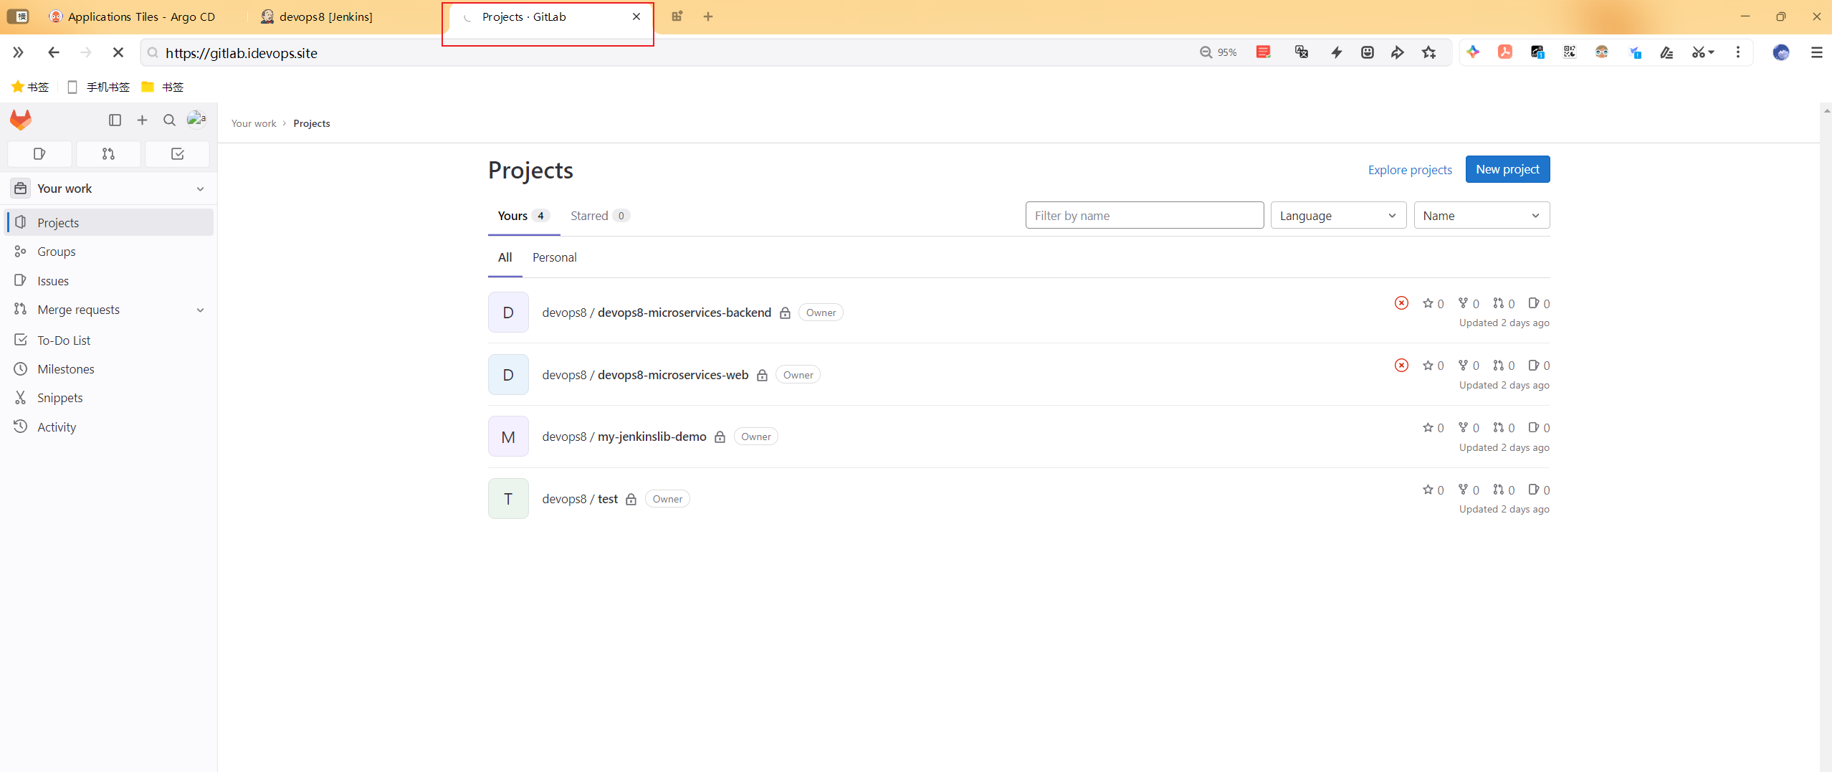Open browser zoom control showing 95%

click(1218, 52)
